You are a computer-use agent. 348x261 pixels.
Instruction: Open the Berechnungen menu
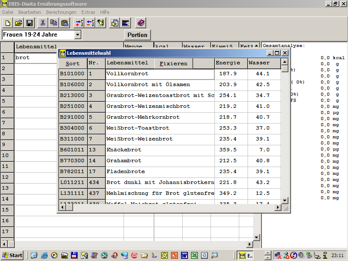click(x=60, y=12)
